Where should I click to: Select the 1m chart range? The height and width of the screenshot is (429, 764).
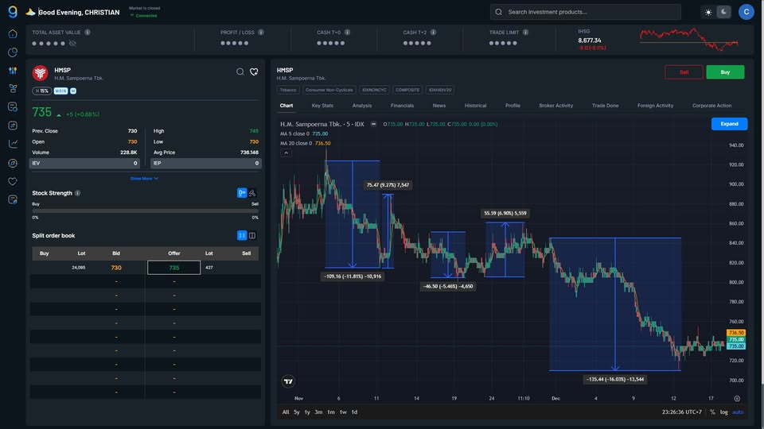tap(330, 412)
